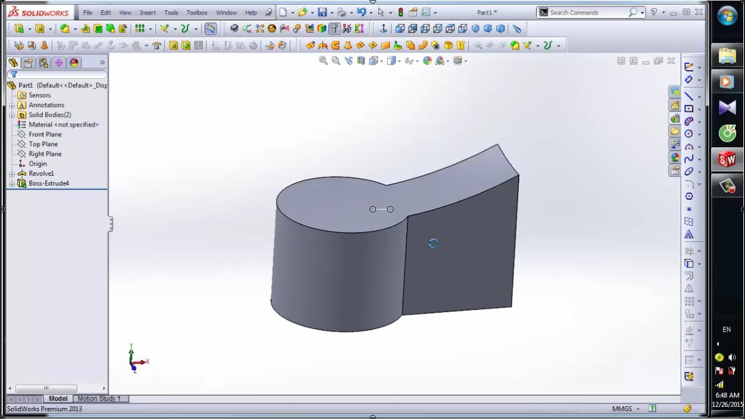
Task: Open the dropdown next to Undo
Action: 371,12
